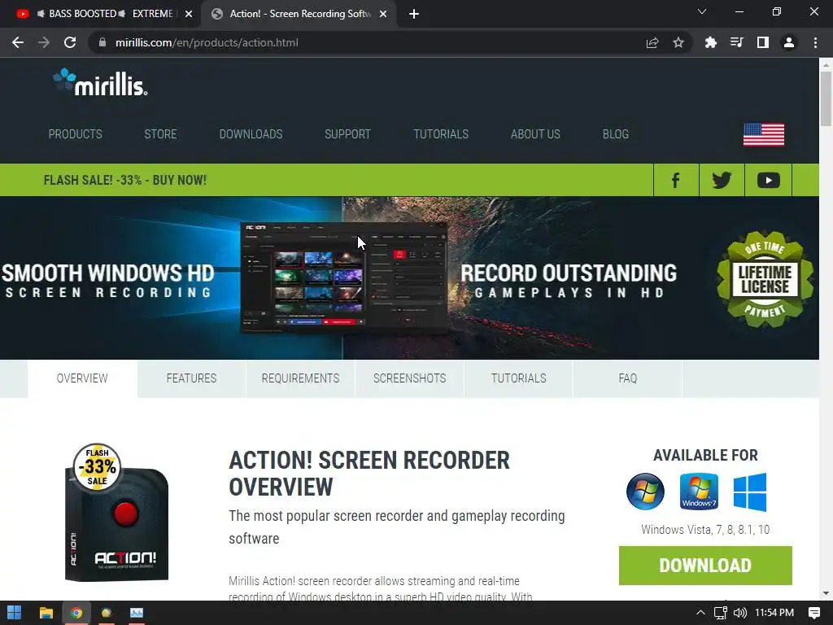Click the Windows 10 logo icon
The width and height of the screenshot is (833, 625).
[749, 492]
